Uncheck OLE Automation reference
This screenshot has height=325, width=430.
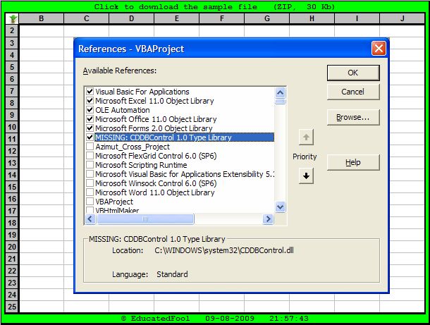pos(90,110)
